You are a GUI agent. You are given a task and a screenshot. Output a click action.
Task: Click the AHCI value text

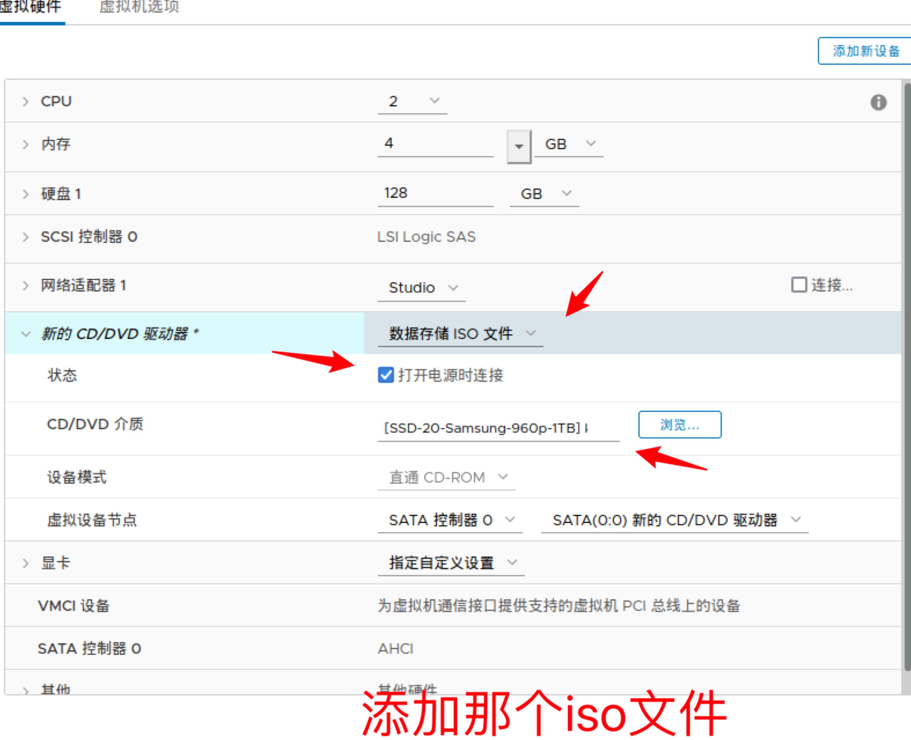[x=396, y=649]
